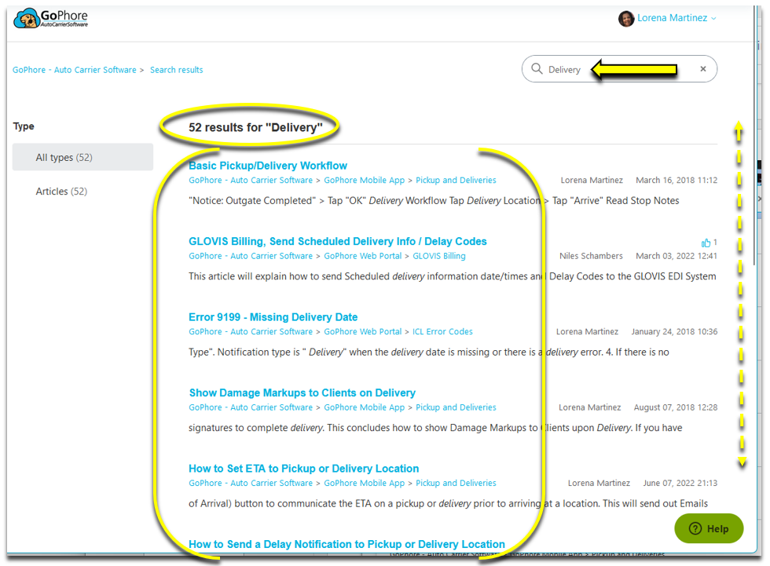Click date June 07, 2022 21:13
The image size is (770, 566).
[680, 483]
